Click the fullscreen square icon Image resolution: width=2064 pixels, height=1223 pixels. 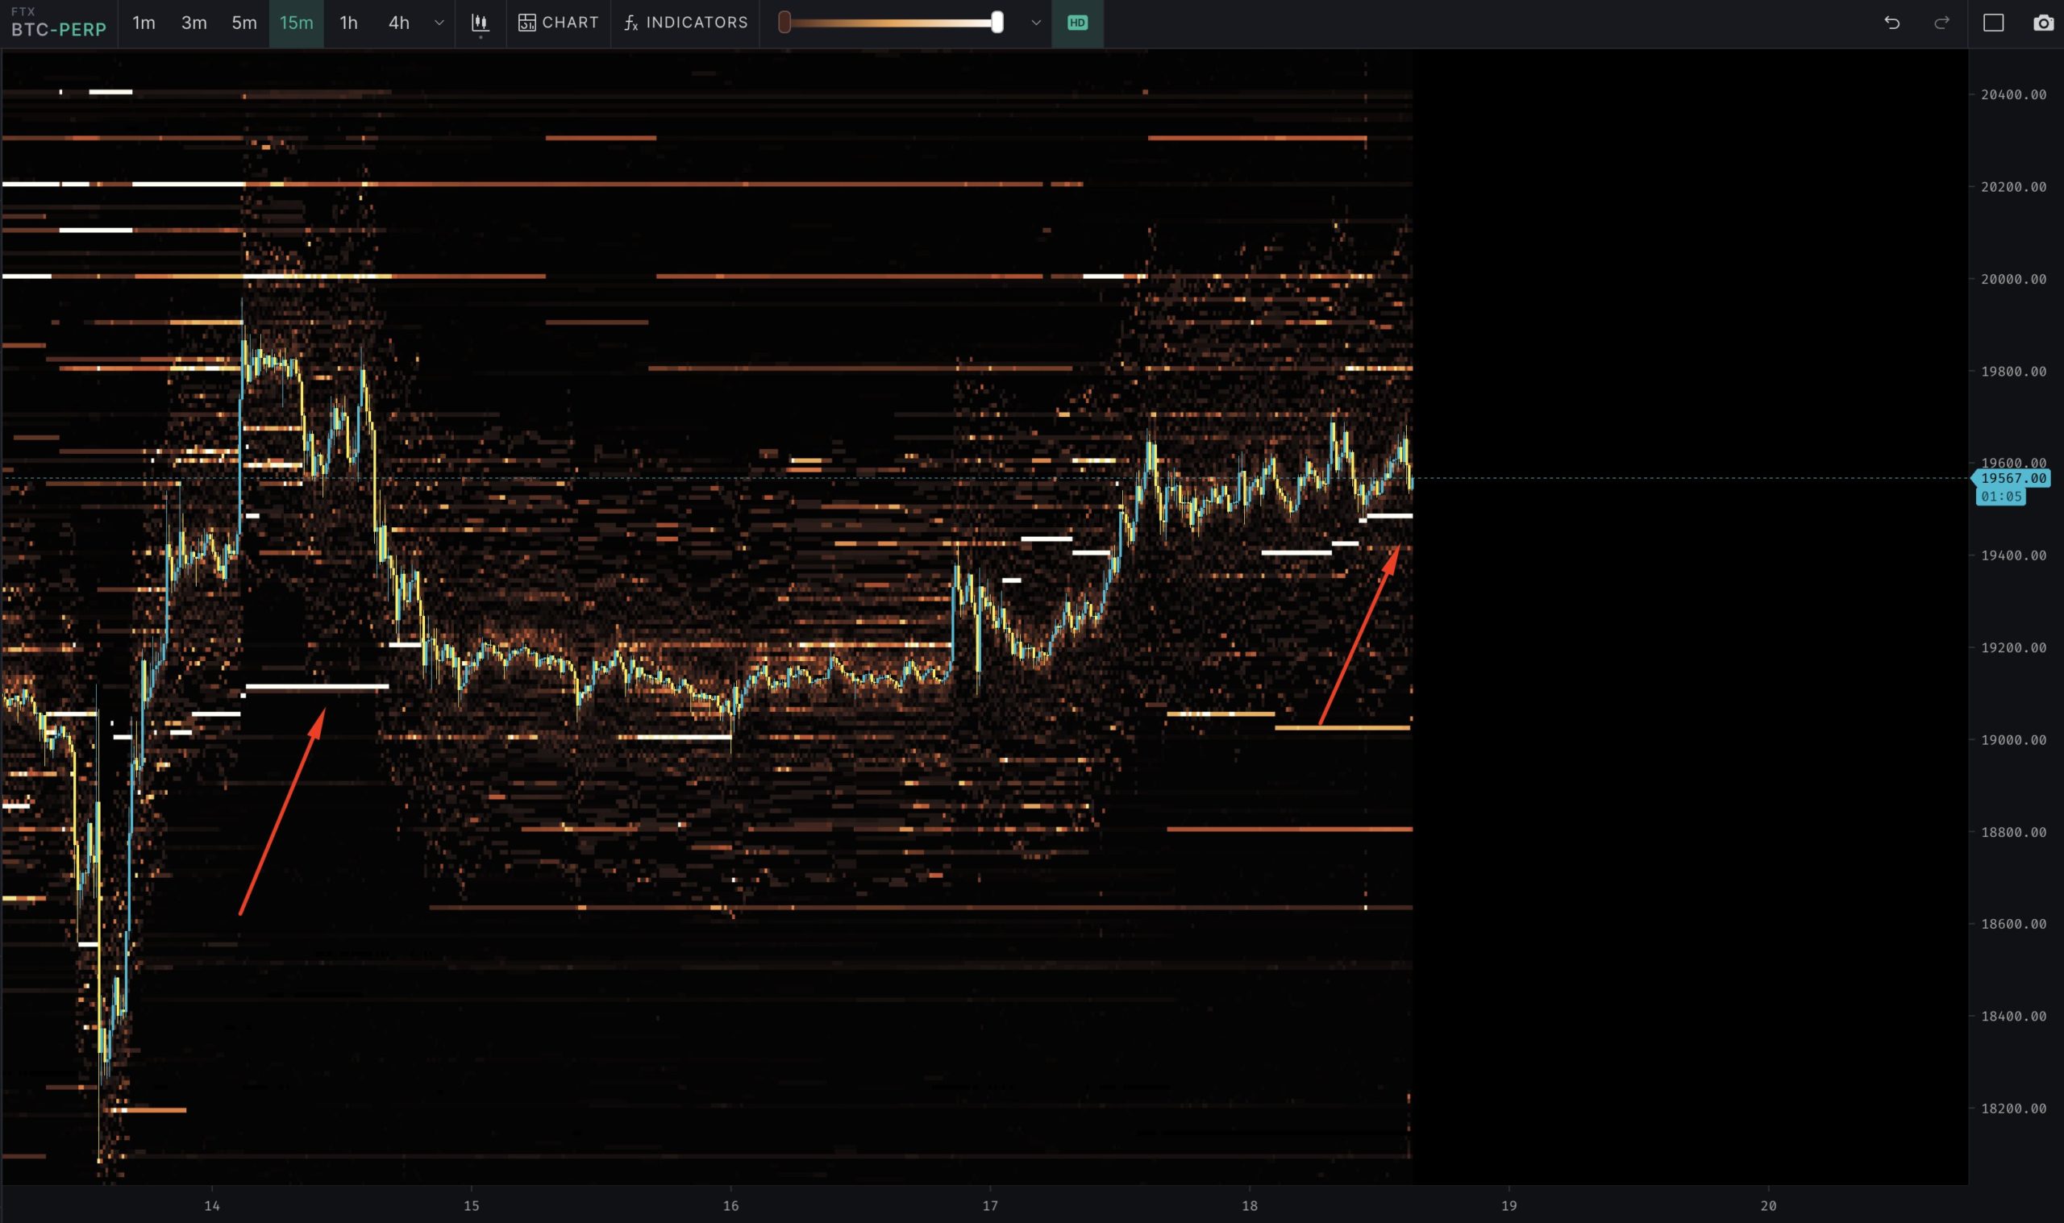coord(1993,23)
